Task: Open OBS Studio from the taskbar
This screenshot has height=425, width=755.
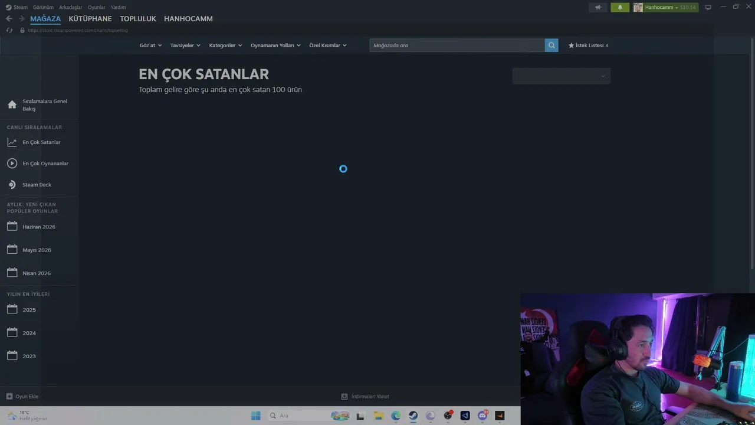Action: [448, 416]
